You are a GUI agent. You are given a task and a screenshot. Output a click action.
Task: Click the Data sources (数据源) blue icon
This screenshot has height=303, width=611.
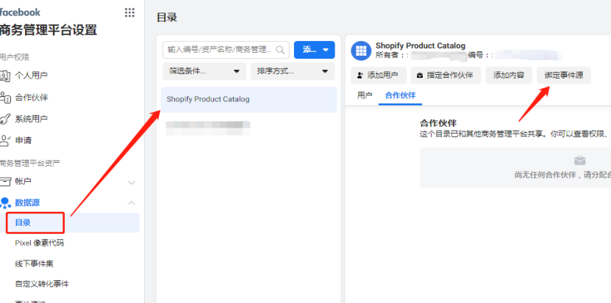tap(5, 202)
